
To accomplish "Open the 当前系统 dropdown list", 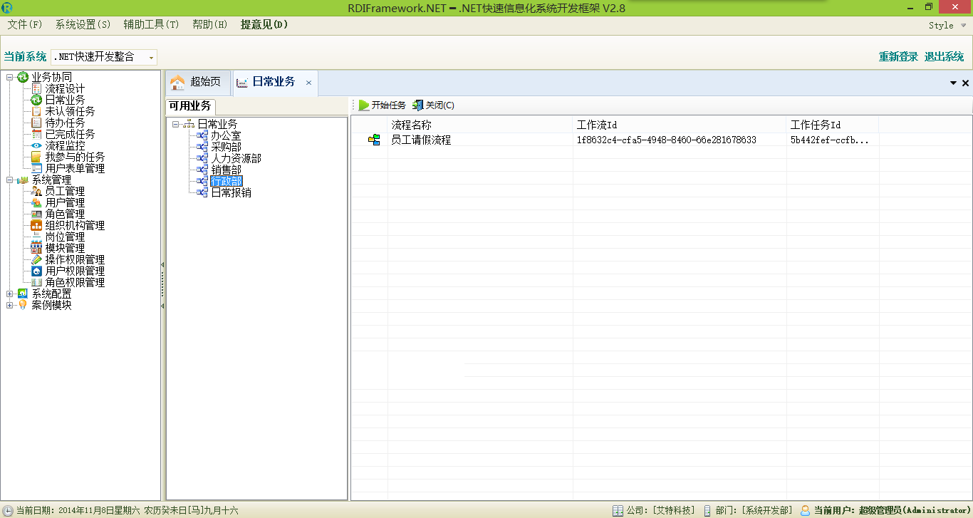I will tap(151, 58).
